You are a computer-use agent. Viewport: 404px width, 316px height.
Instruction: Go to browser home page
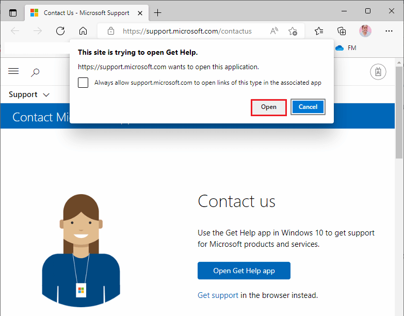(83, 31)
